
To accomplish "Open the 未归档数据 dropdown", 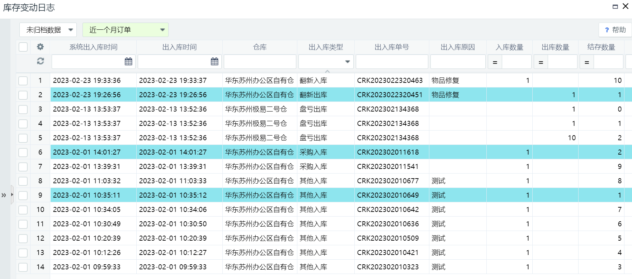I will 48,30.
